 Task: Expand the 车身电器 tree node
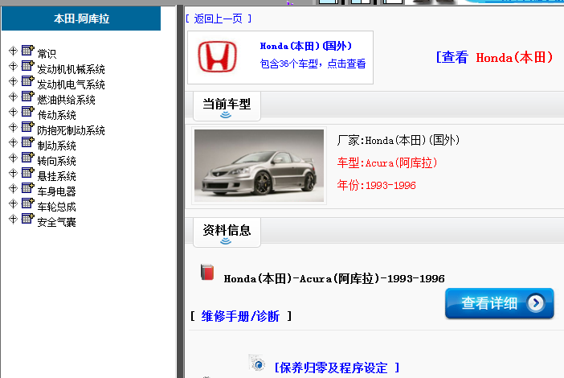[x=13, y=189]
